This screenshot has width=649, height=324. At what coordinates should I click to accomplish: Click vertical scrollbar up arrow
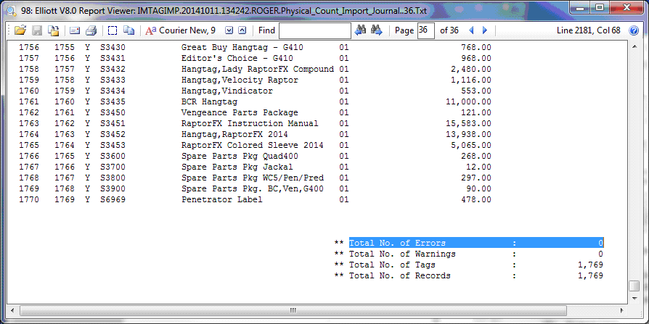point(634,48)
